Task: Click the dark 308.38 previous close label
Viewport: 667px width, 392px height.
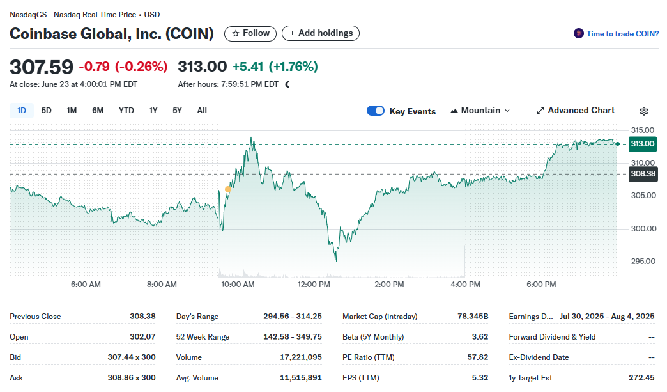Action: (x=643, y=174)
